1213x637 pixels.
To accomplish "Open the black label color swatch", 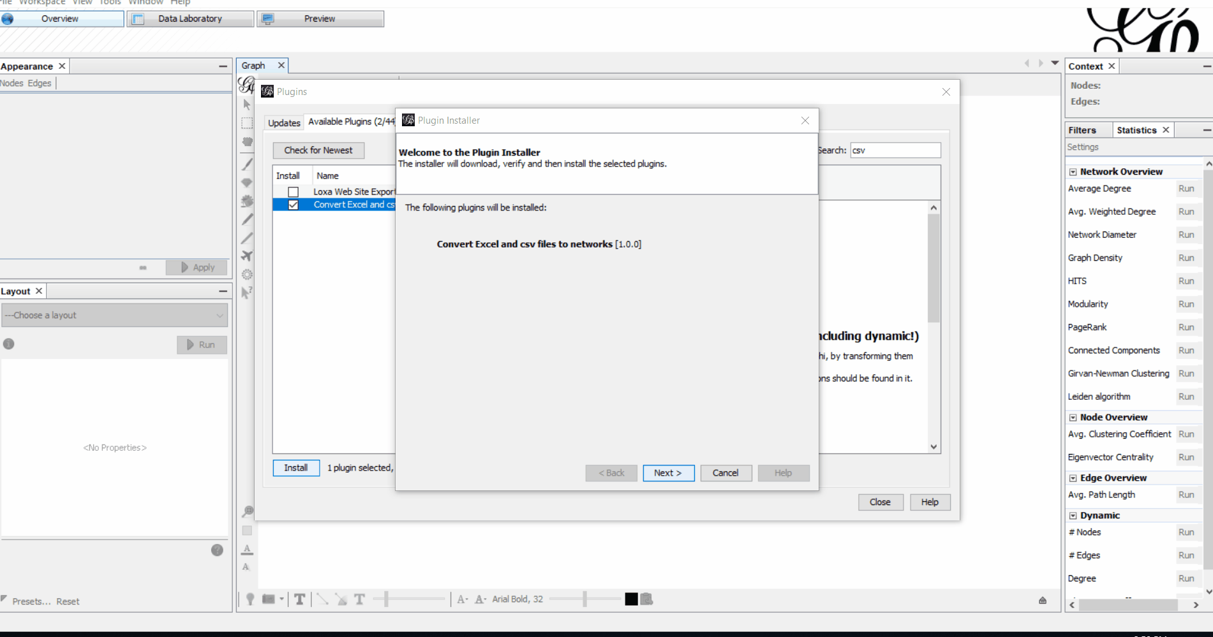I will (x=631, y=599).
